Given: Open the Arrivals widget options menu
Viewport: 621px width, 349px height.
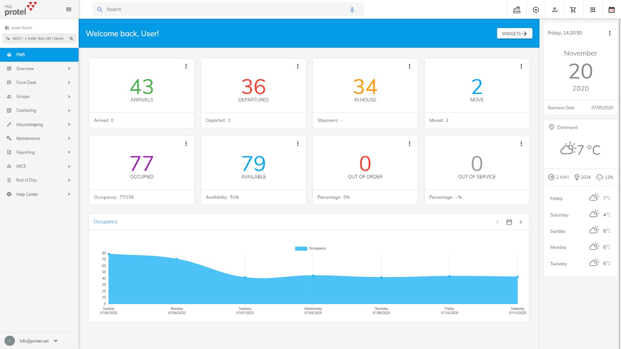Looking at the screenshot, I should [x=186, y=66].
